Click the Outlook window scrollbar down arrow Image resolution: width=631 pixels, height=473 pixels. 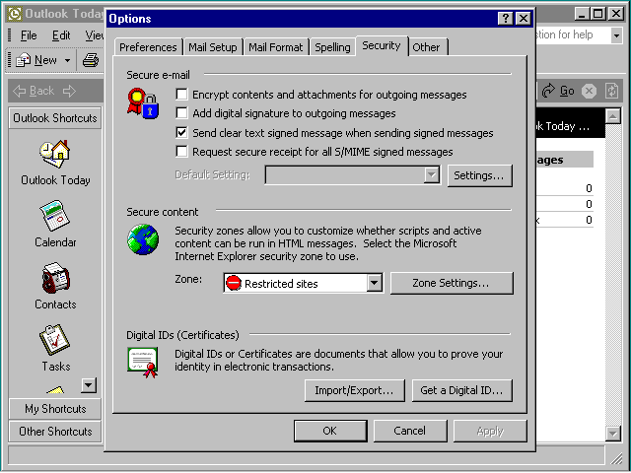coord(613,434)
